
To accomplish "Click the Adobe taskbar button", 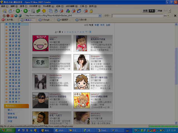I will pos(61,130).
